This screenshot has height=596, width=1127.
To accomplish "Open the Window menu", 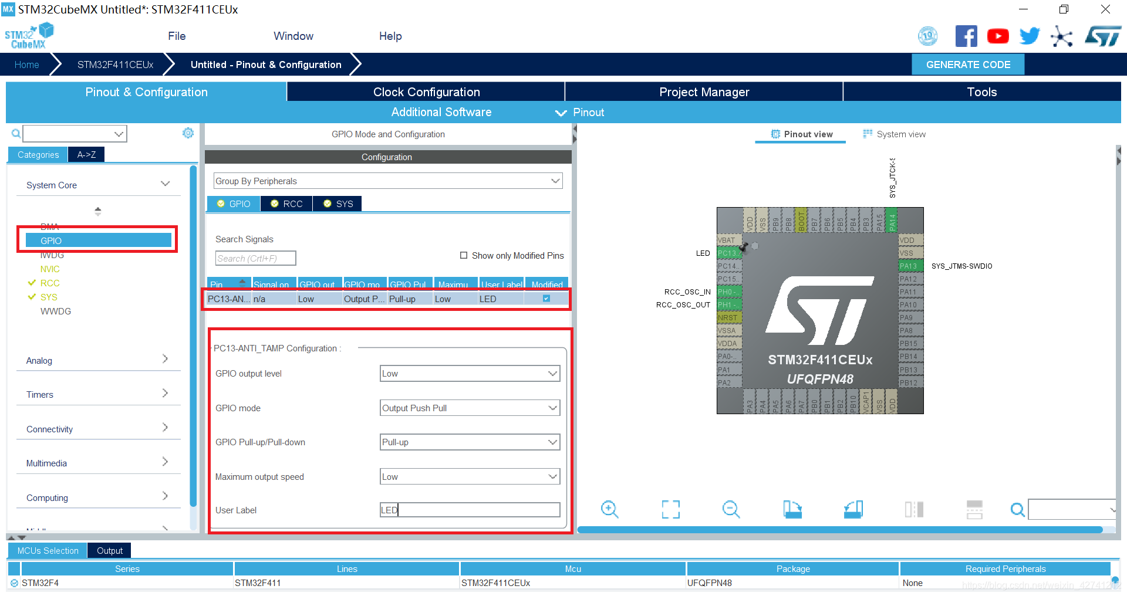I will (293, 36).
